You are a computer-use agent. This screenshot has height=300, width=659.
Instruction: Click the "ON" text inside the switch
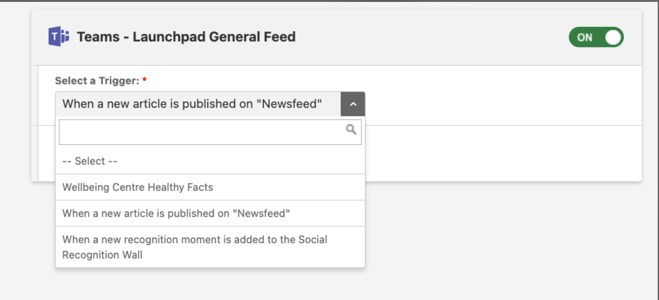click(x=585, y=38)
